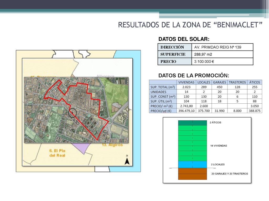Screen dimensions: 269x201
Task: Click the "14 VIVIENDAS" diagram label
Action: click(219, 146)
